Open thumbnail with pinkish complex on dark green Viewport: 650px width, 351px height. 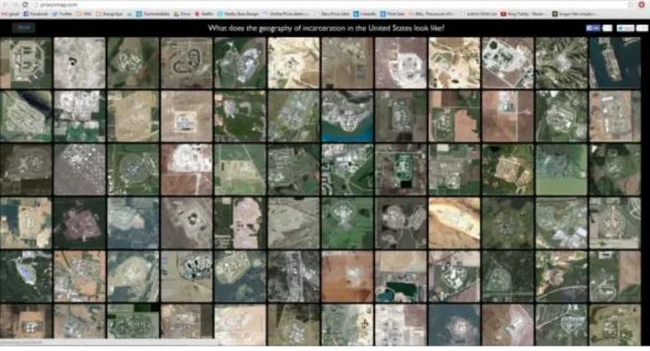click(79, 223)
